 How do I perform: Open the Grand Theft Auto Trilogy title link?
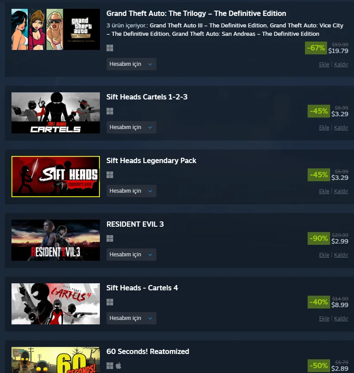[196, 14]
